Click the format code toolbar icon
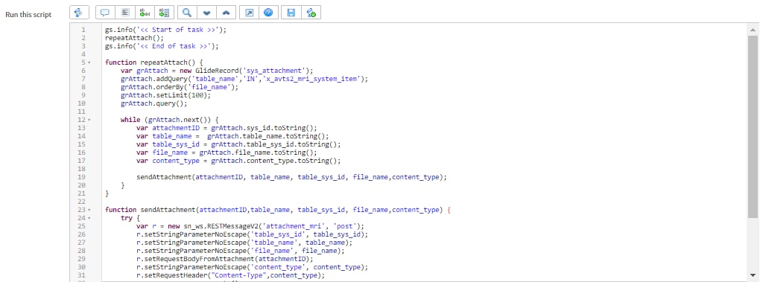Screen dimensions: 760x282 (x=124, y=13)
